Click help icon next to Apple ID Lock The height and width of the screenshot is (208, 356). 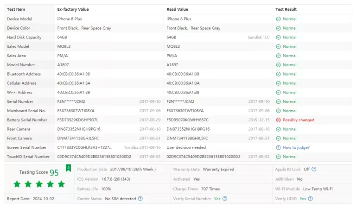tap(314, 170)
